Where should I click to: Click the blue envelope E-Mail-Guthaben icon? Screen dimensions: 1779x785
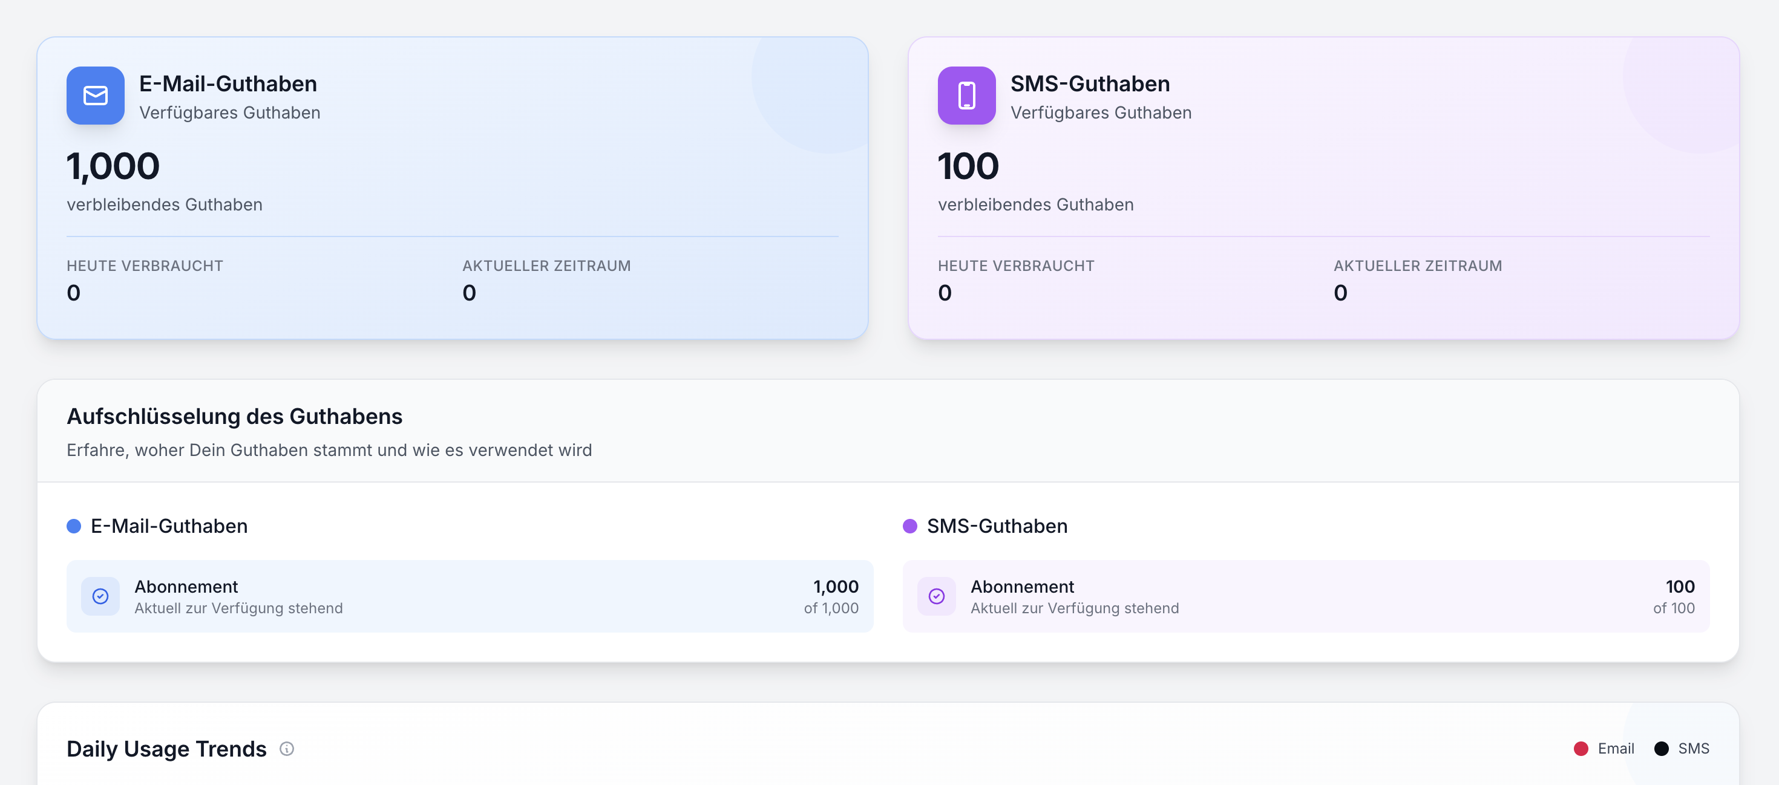tap(96, 96)
